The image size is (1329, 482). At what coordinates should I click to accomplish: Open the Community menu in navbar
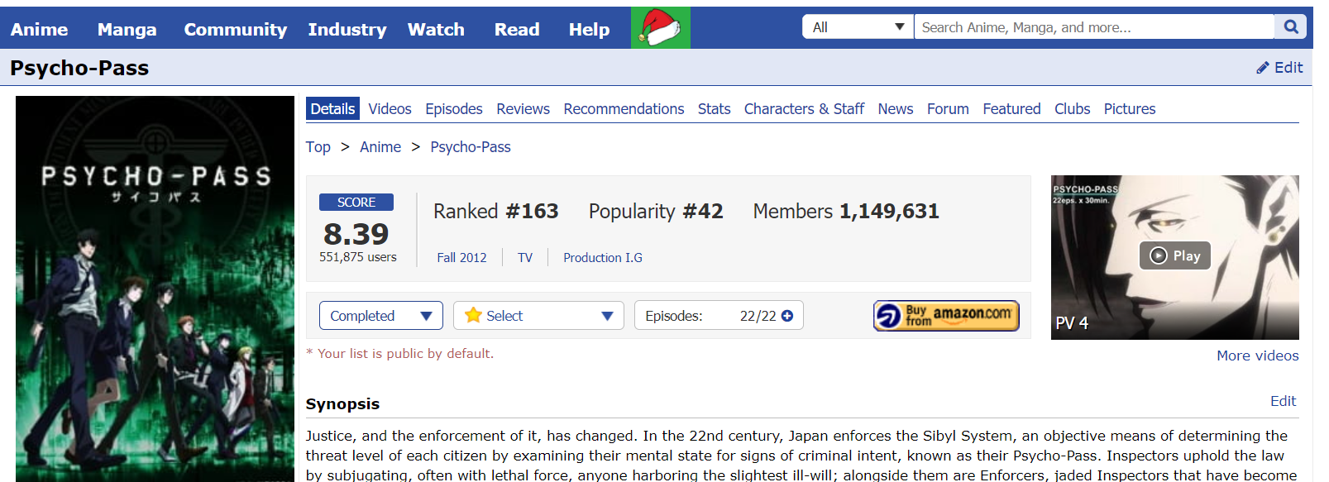pos(235,30)
